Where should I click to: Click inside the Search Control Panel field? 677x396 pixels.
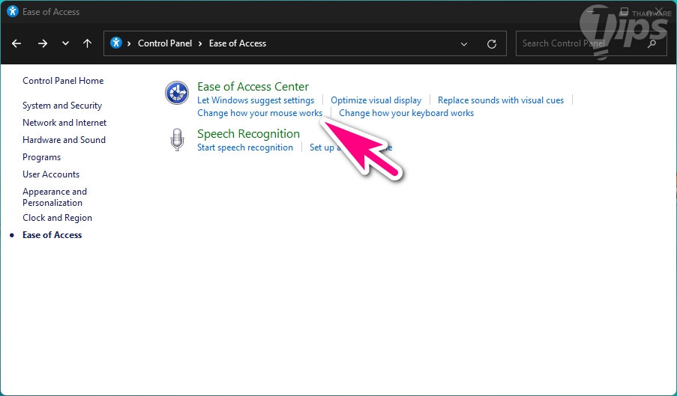577,43
